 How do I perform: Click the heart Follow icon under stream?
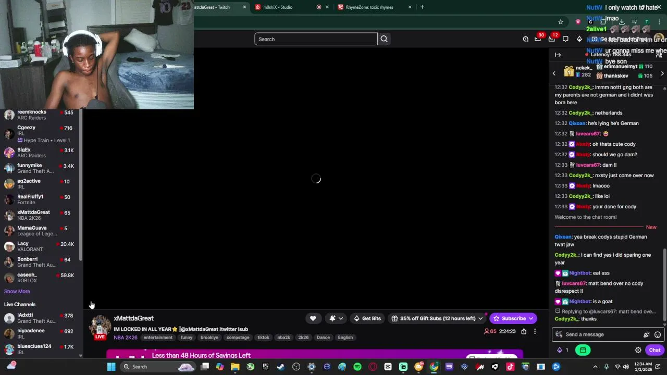(313, 318)
